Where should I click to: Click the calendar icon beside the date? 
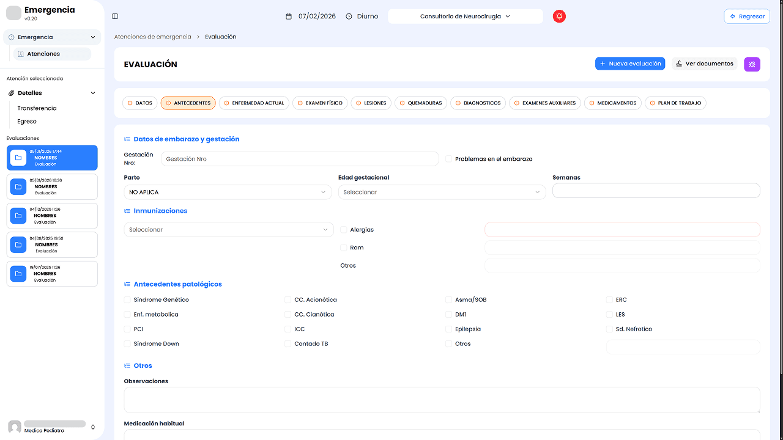289,16
